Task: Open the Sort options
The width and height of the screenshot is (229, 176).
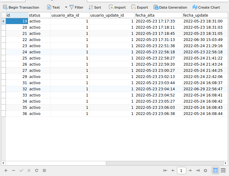Action: pos(95,7)
